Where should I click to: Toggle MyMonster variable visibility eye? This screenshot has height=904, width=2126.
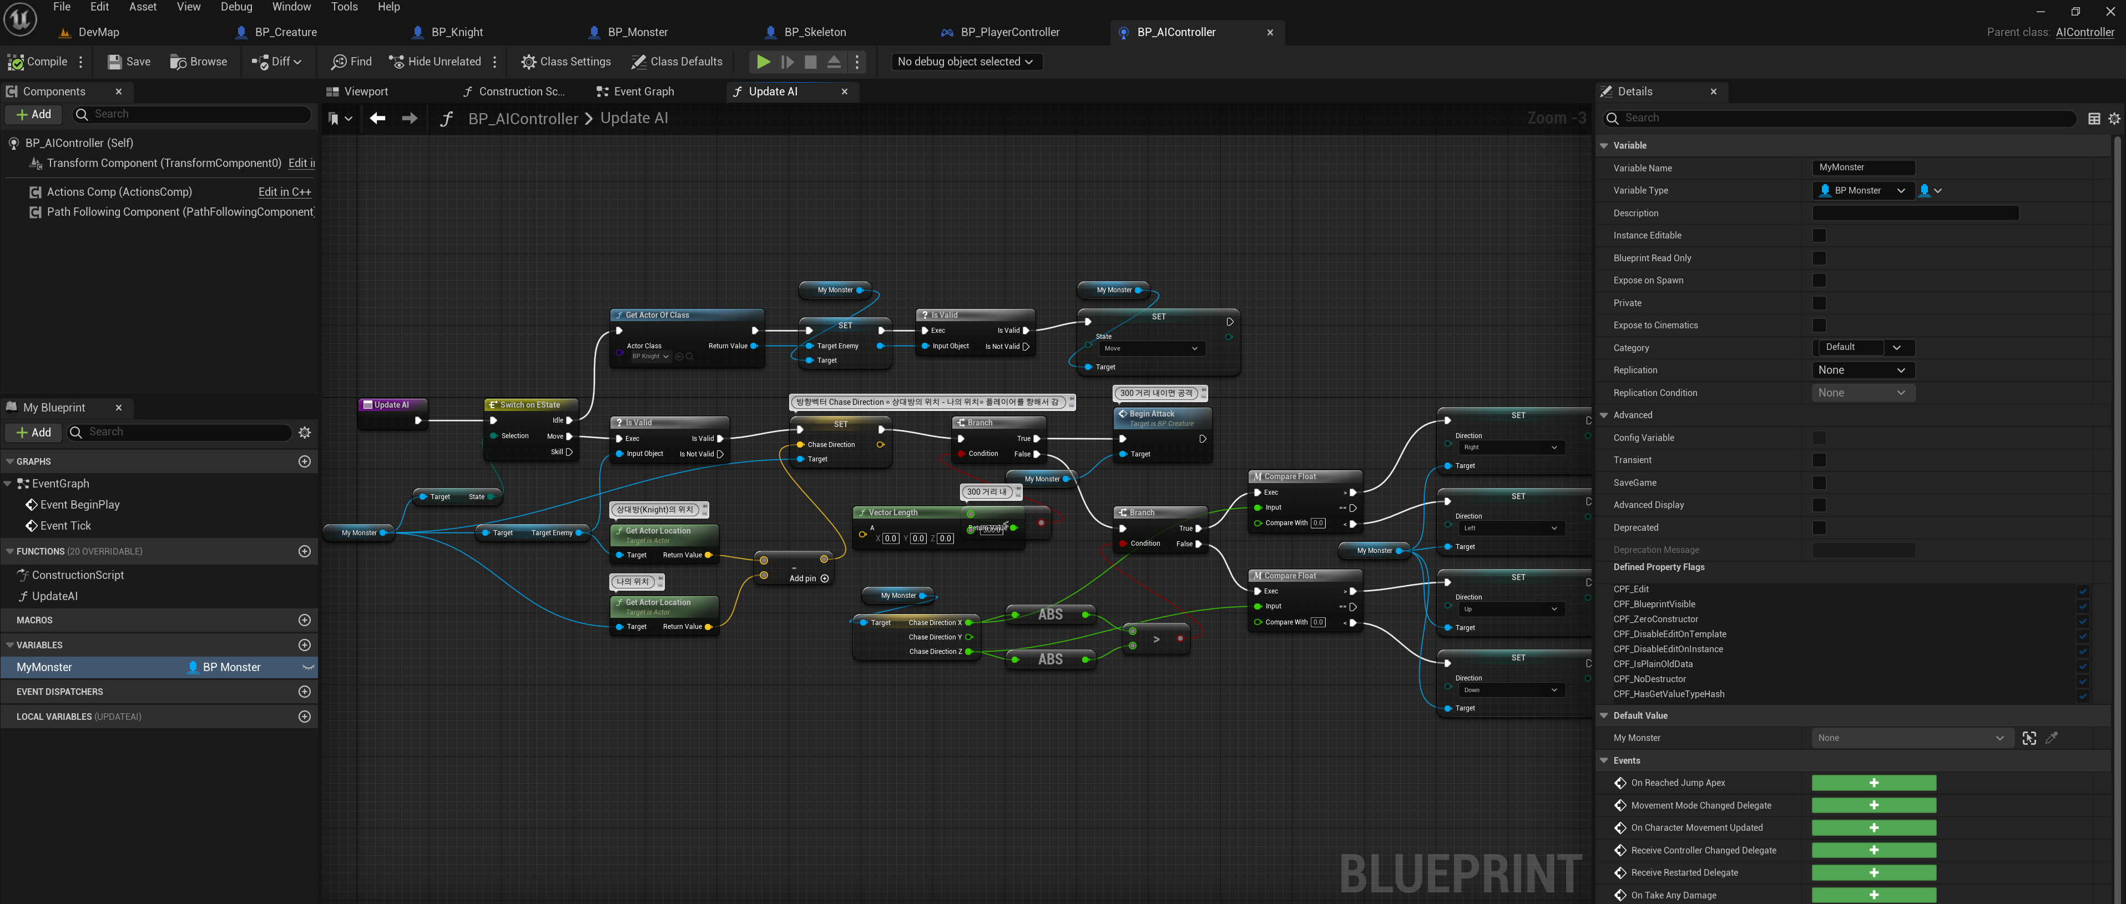click(x=308, y=667)
